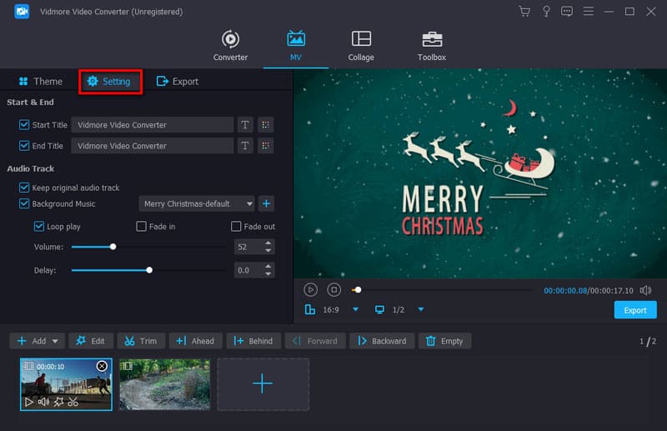Image resolution: width=667 pixels, height=431 pixels.
Task: Expand the Merry Christmas-default music dropdown
Action: 248,204
